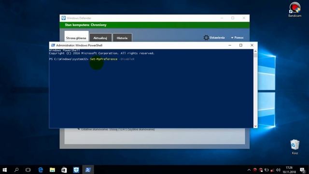This screenshot has width=309, height=174.
Task: Click the PowerShell window title icon
Action: 53,45
